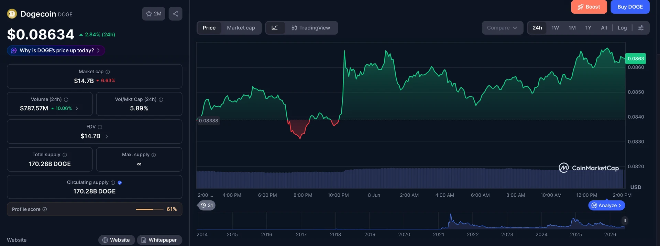The image size is (660, 246).
Task: Open Volume (24h) info icon
Action: coord(66,99)
